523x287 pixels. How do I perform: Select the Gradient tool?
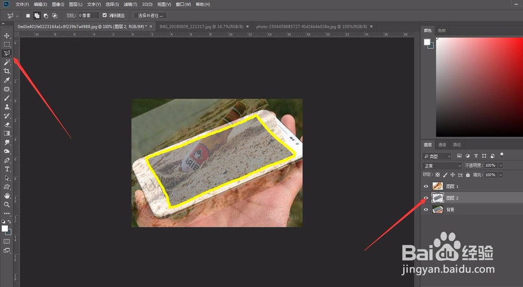(7, 133)
